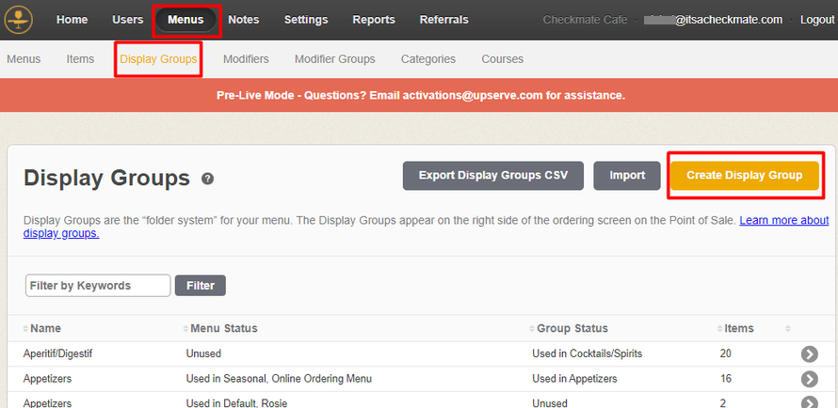Open the Categories tab

[427, 59]
